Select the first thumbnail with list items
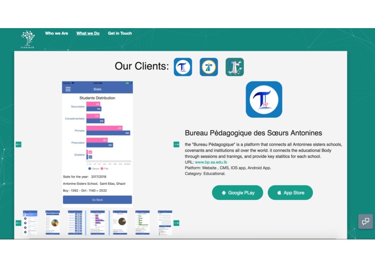The image size is (375, 267). coord(30,223)
